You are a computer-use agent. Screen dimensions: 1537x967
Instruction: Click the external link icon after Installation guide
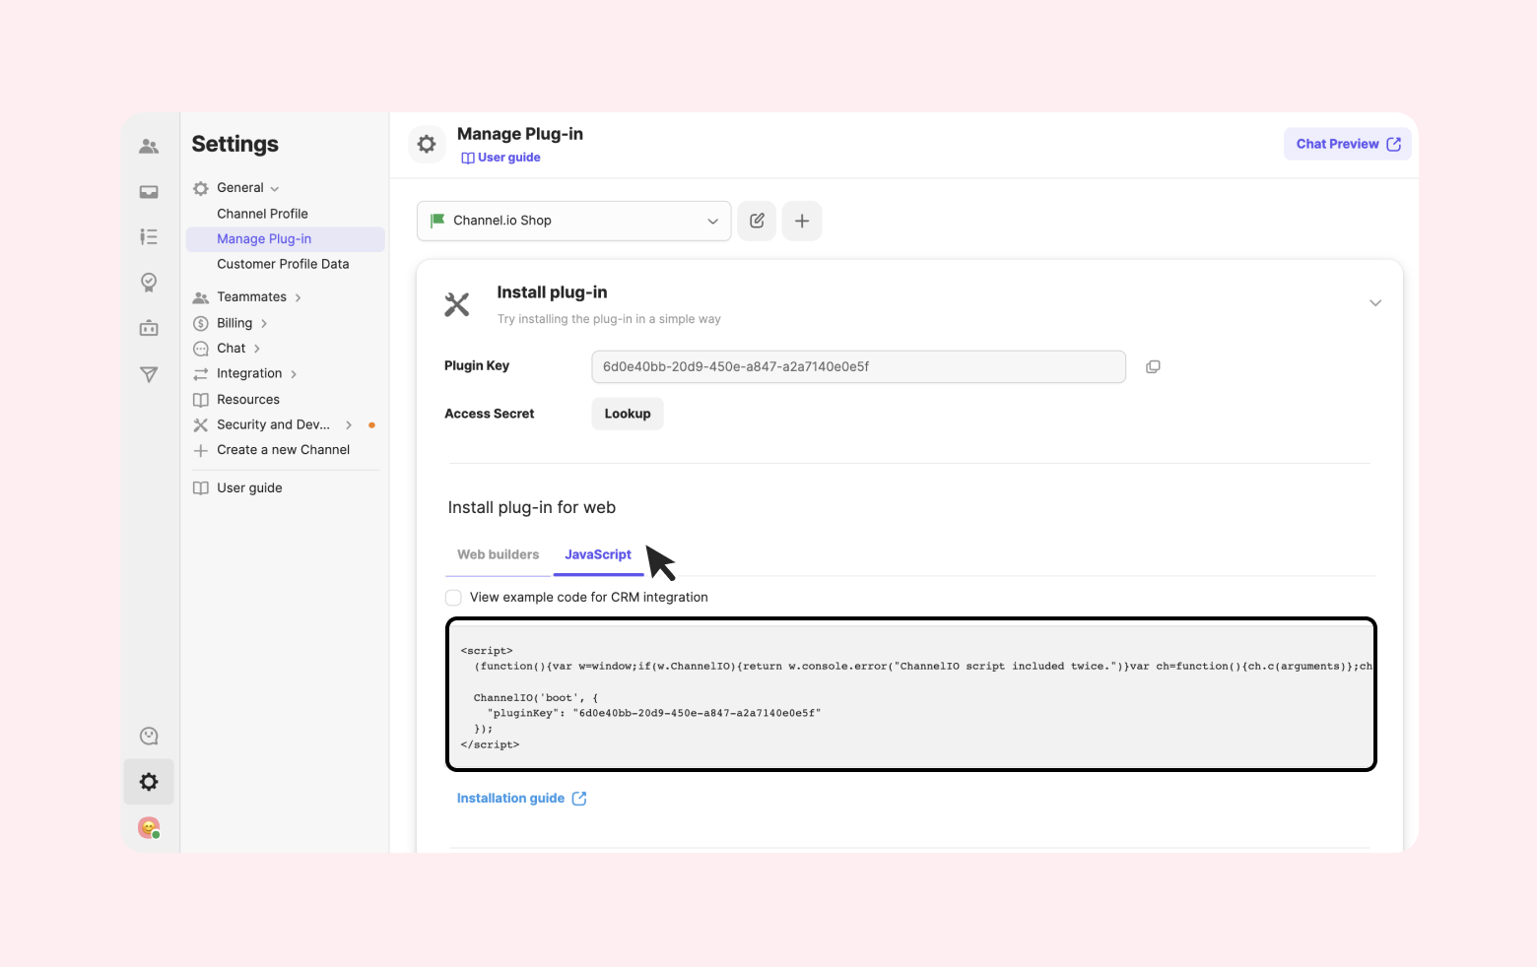[x=579, y=799]
